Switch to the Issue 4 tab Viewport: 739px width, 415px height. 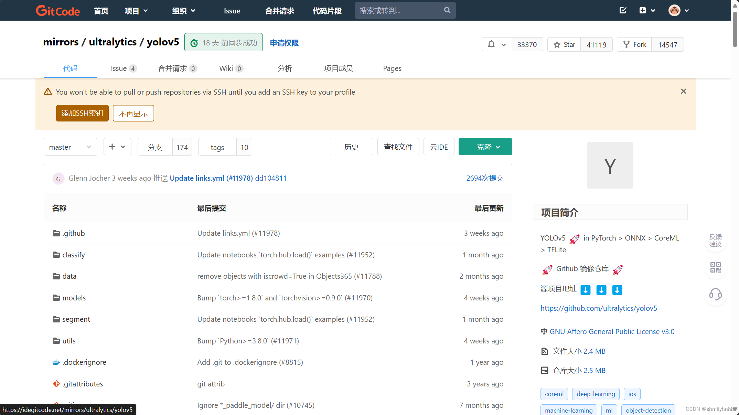[x=124, y=68]
